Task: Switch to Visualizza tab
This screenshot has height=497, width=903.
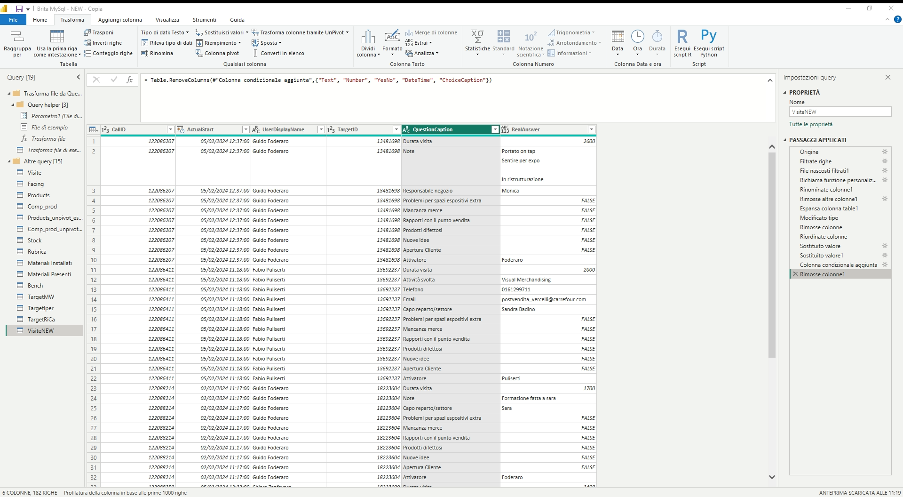Action: pos(167,20)
